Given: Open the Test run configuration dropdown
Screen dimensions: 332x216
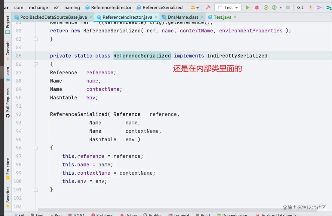Looking at the screenshot, I should pos(228,8).
